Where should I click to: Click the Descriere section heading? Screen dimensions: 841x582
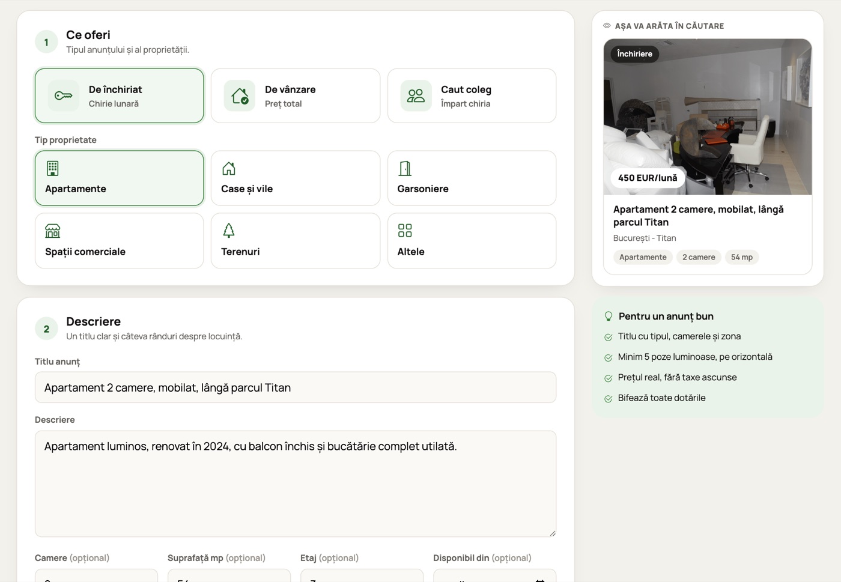pyautogui.click(x=93, y=321)
